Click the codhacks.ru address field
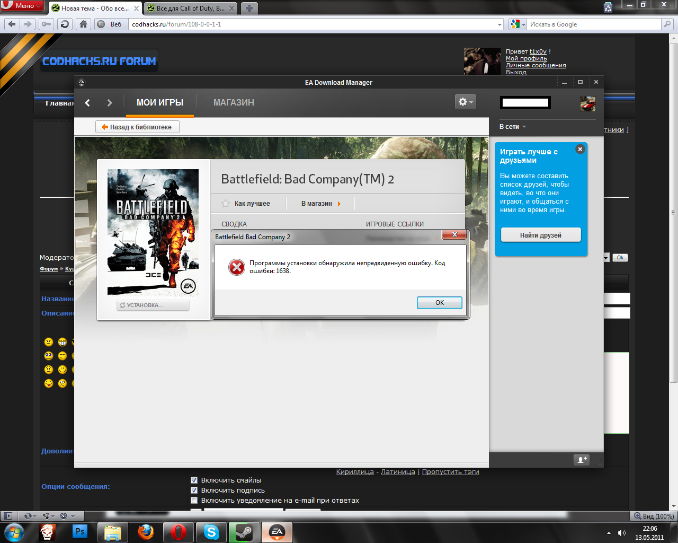 313,24
